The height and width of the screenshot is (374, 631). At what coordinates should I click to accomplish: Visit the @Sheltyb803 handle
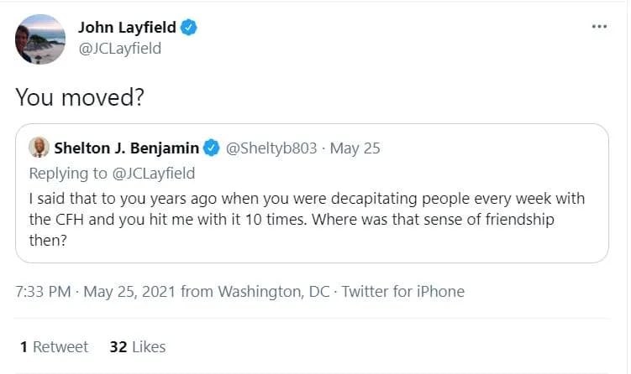tap(272, 148)
